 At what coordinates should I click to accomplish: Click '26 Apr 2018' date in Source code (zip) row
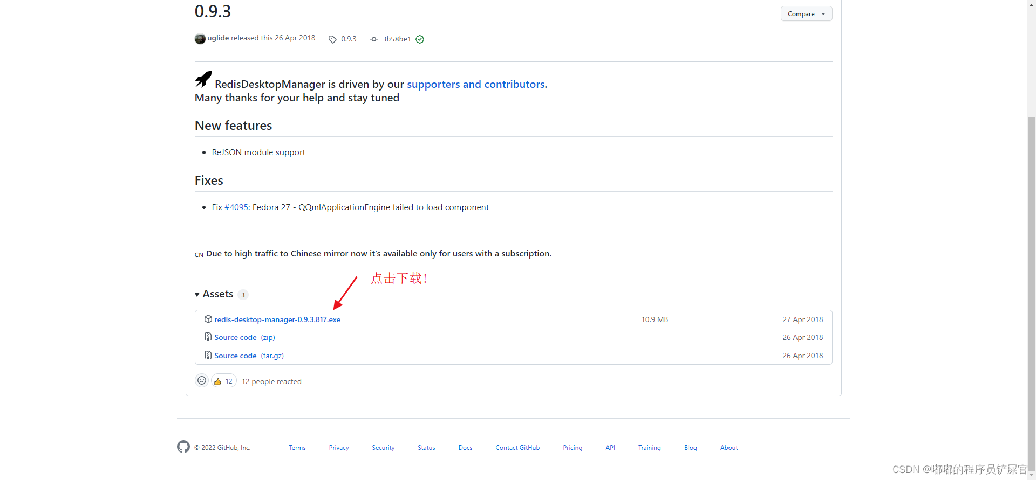[x=803, y=337]
